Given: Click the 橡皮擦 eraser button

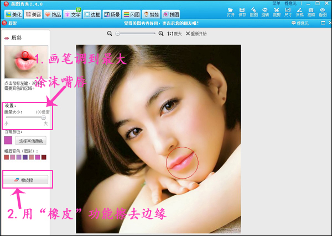Looking at the screenshot, I should click(x=27, y=180).
